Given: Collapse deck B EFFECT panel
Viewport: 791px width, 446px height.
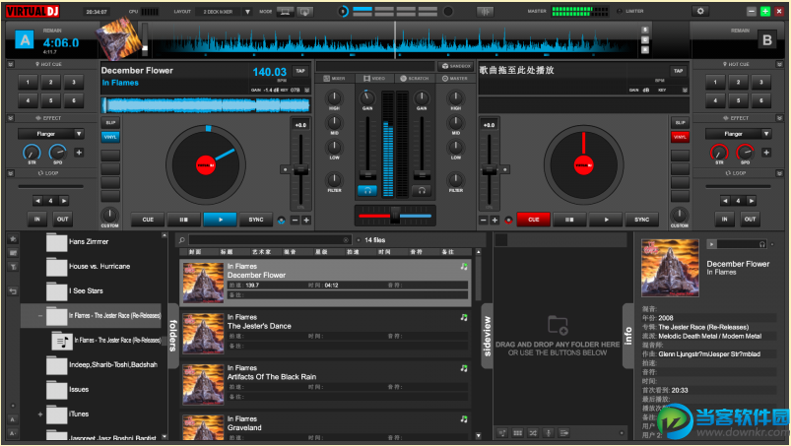Looking at the screenshot, I should pos(780,118).
